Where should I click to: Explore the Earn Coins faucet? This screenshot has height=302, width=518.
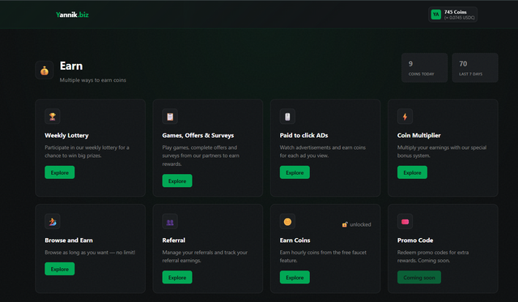point(295,277)
